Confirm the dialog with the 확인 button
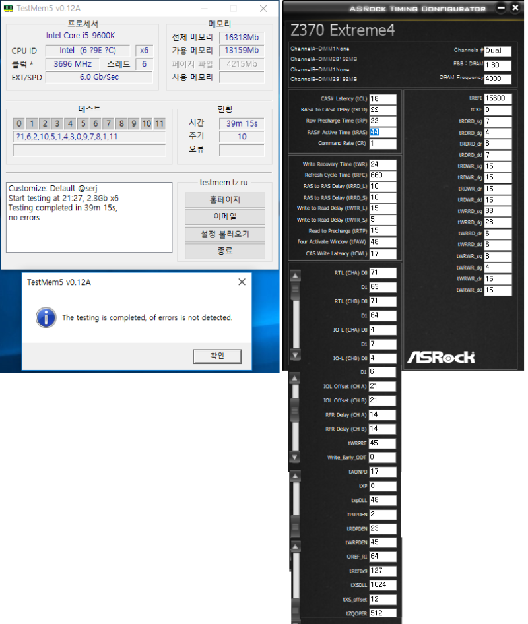The image size is (528, 624). click(x=217, y=356)
